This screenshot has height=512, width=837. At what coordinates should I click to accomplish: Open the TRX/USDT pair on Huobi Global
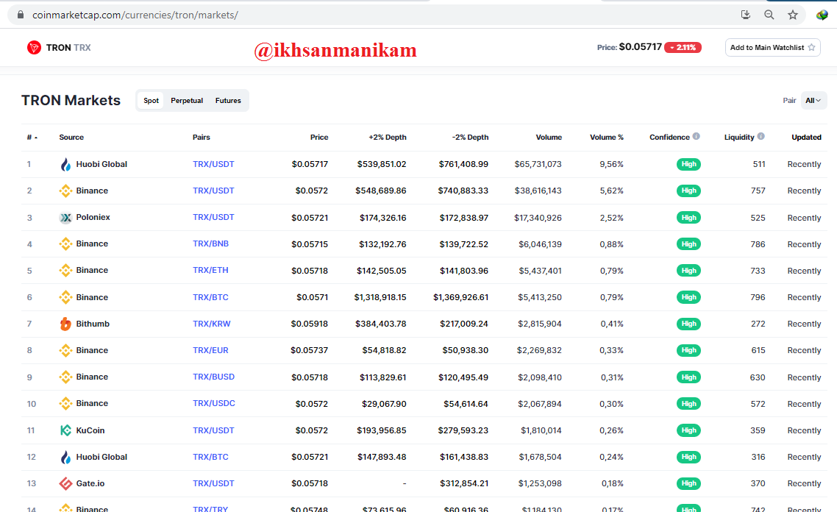click(213, 164)
